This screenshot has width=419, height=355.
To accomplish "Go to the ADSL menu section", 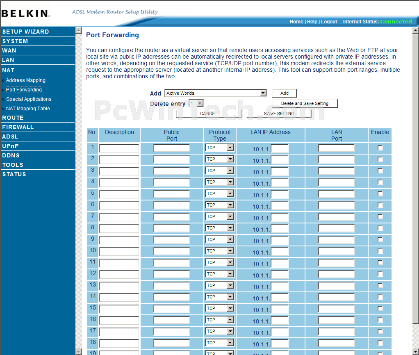I will 10,137.
